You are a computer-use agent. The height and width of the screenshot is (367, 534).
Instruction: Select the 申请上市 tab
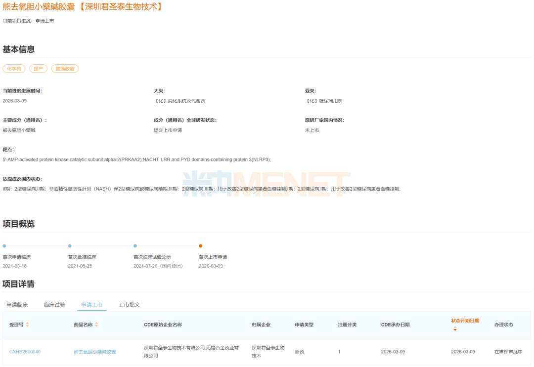[x=91, y=305]
